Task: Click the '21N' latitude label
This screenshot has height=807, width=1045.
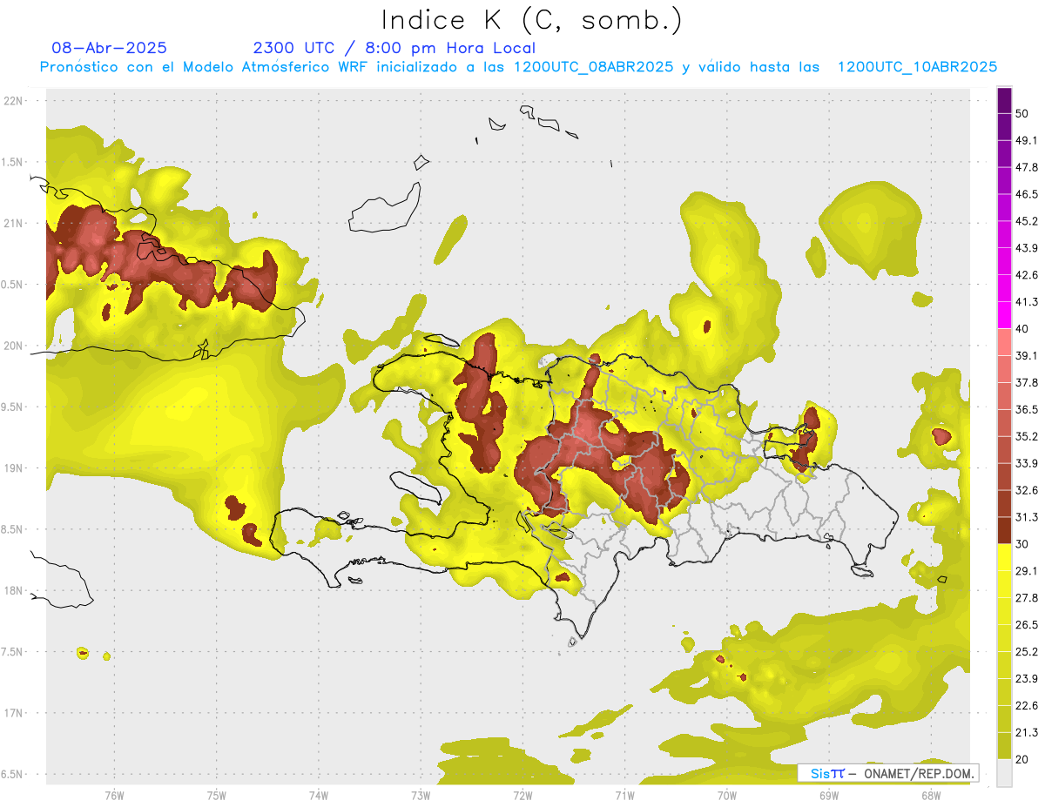Action: coord(13,224)
